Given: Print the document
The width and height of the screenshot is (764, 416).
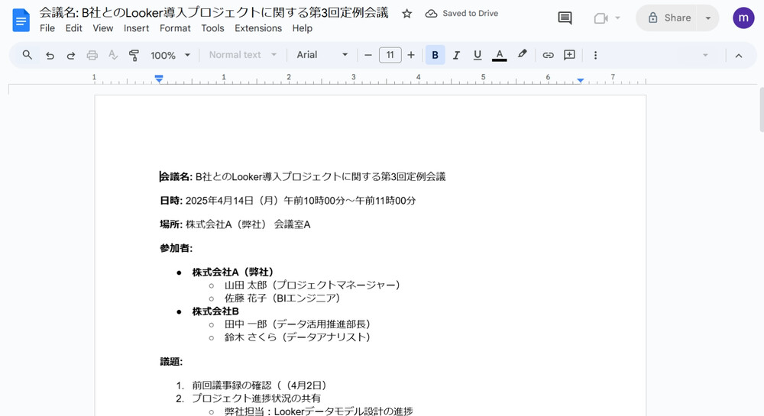Looking at the screenshot, I should click(x=92, y=55).
